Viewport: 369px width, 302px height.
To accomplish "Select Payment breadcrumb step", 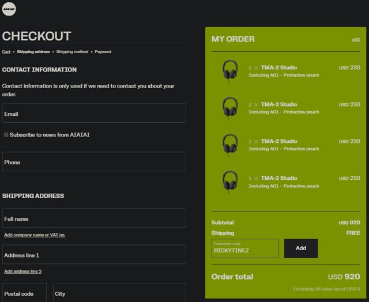I will point(103,52).
